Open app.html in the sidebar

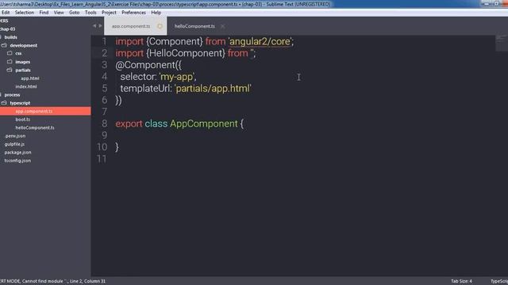click(30, 78)
